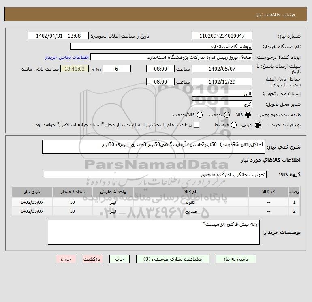Click the remaining days field showing 6
Screen dimensions: 312x302
point(117,69)
